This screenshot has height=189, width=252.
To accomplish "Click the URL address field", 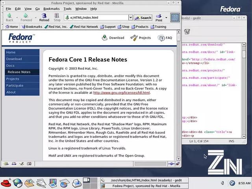I will tap(96, 17).
